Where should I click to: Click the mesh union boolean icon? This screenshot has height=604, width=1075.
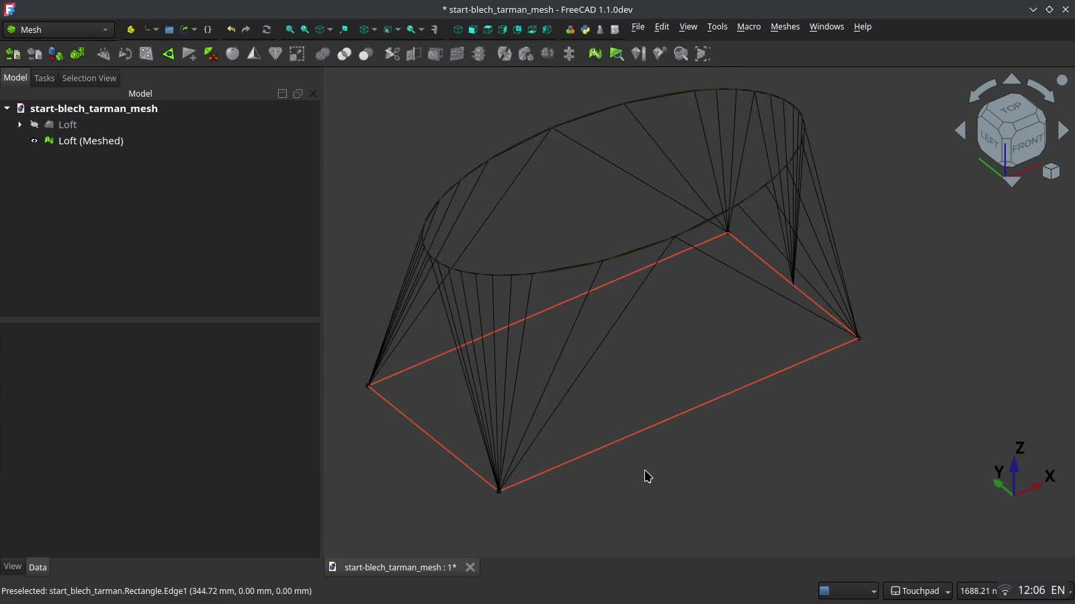point(322,54)
